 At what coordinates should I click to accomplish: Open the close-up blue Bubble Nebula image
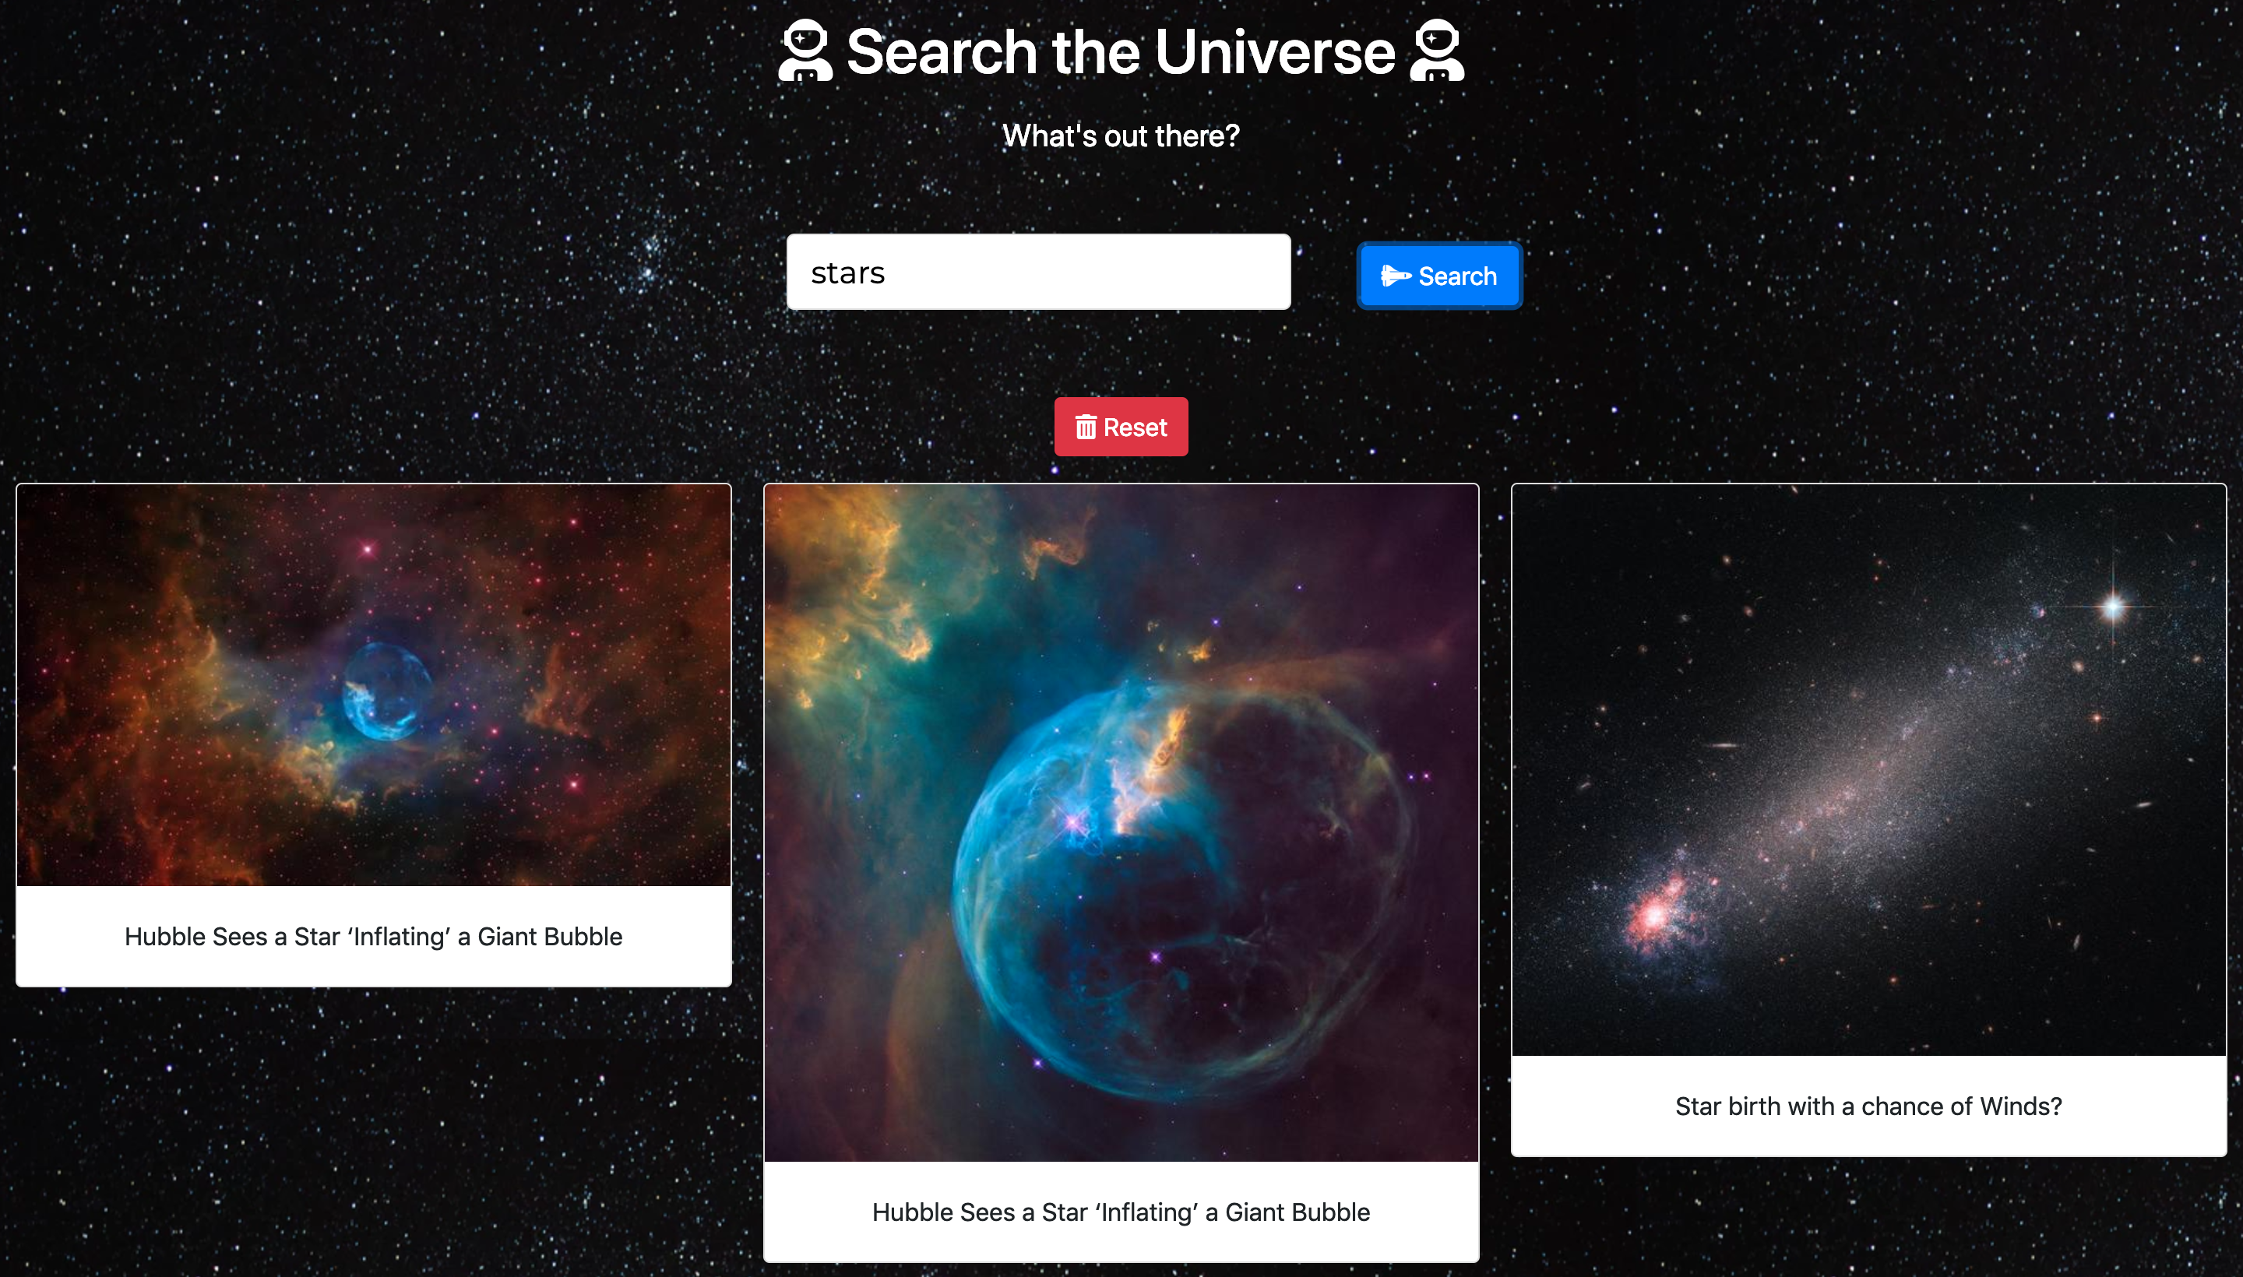1120,823
